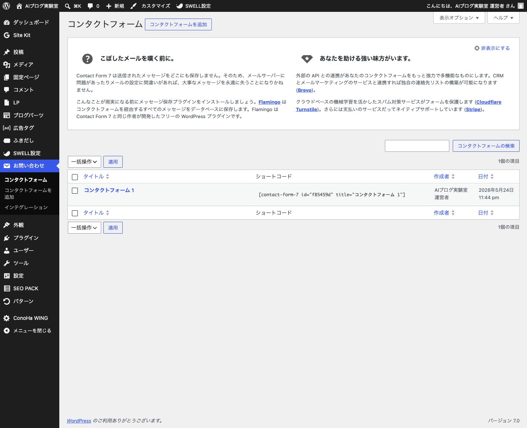Click the コンタクトフォームを追加 button beside the title
This screenshot has width=527, height=428.
pos(178,24)
